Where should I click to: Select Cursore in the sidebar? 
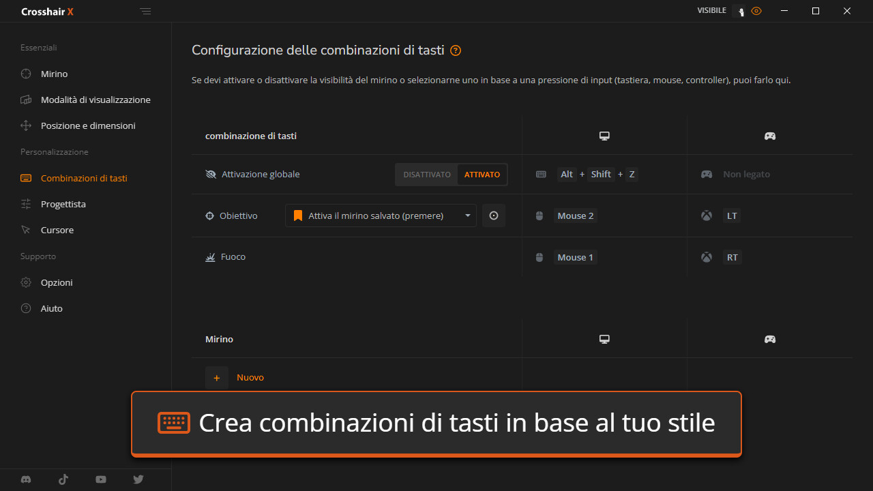tap(57, 230)
